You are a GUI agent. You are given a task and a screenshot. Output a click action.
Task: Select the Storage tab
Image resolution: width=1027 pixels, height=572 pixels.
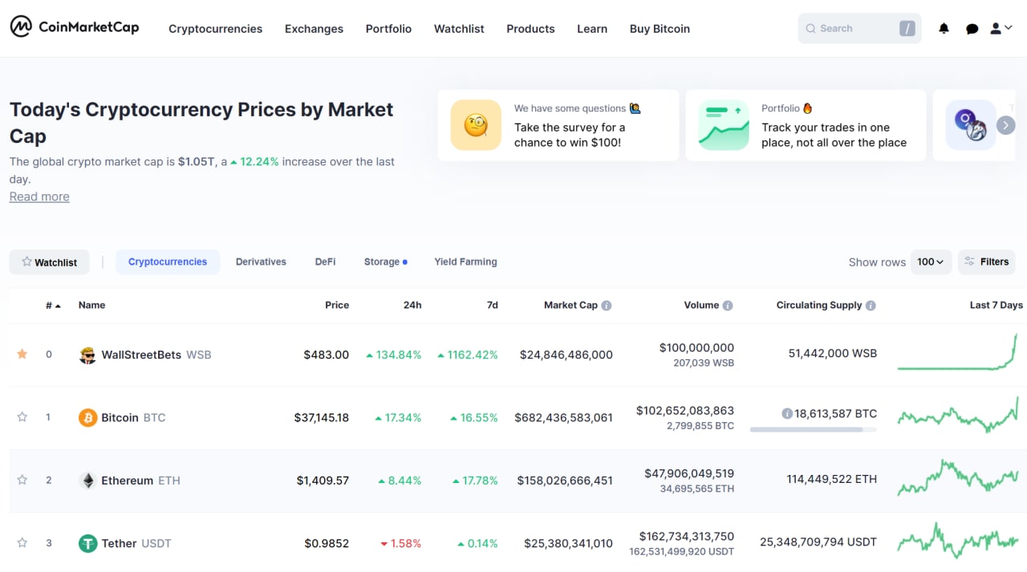click(385, 262)
